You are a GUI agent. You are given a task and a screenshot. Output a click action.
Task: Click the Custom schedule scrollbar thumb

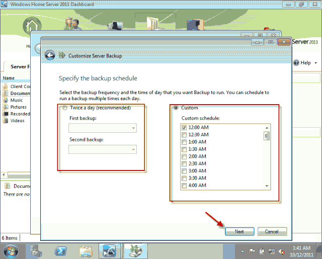[x=267, y=136]
